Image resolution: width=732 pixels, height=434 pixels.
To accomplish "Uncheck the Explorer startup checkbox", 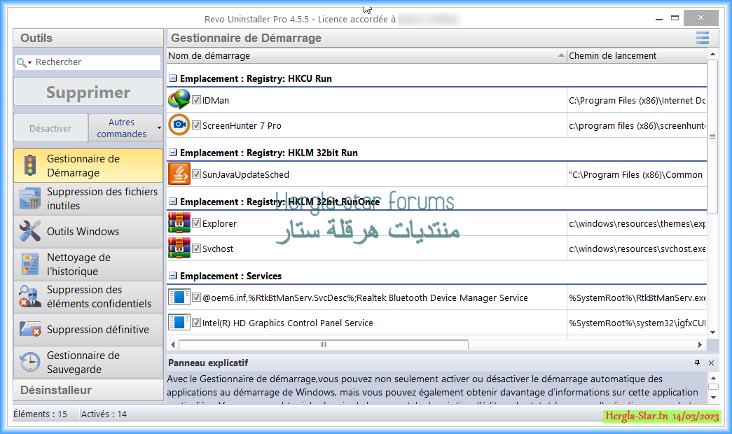I will tap(197, 223).
